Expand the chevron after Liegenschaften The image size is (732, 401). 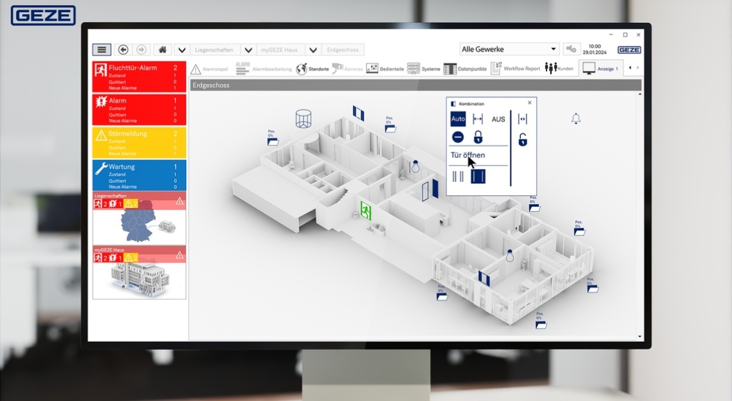click(249, 50)
